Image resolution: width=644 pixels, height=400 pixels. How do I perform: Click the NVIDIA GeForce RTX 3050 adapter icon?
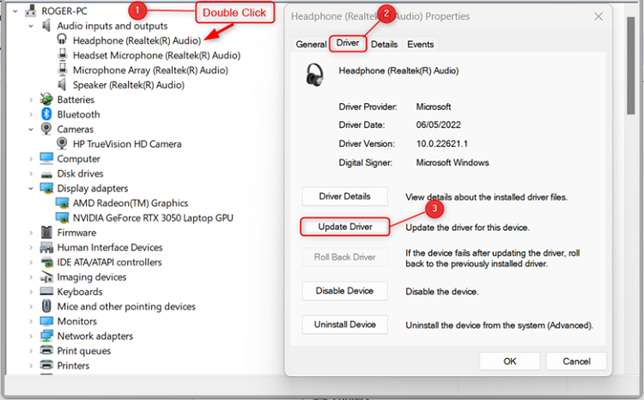coord(62,218)
